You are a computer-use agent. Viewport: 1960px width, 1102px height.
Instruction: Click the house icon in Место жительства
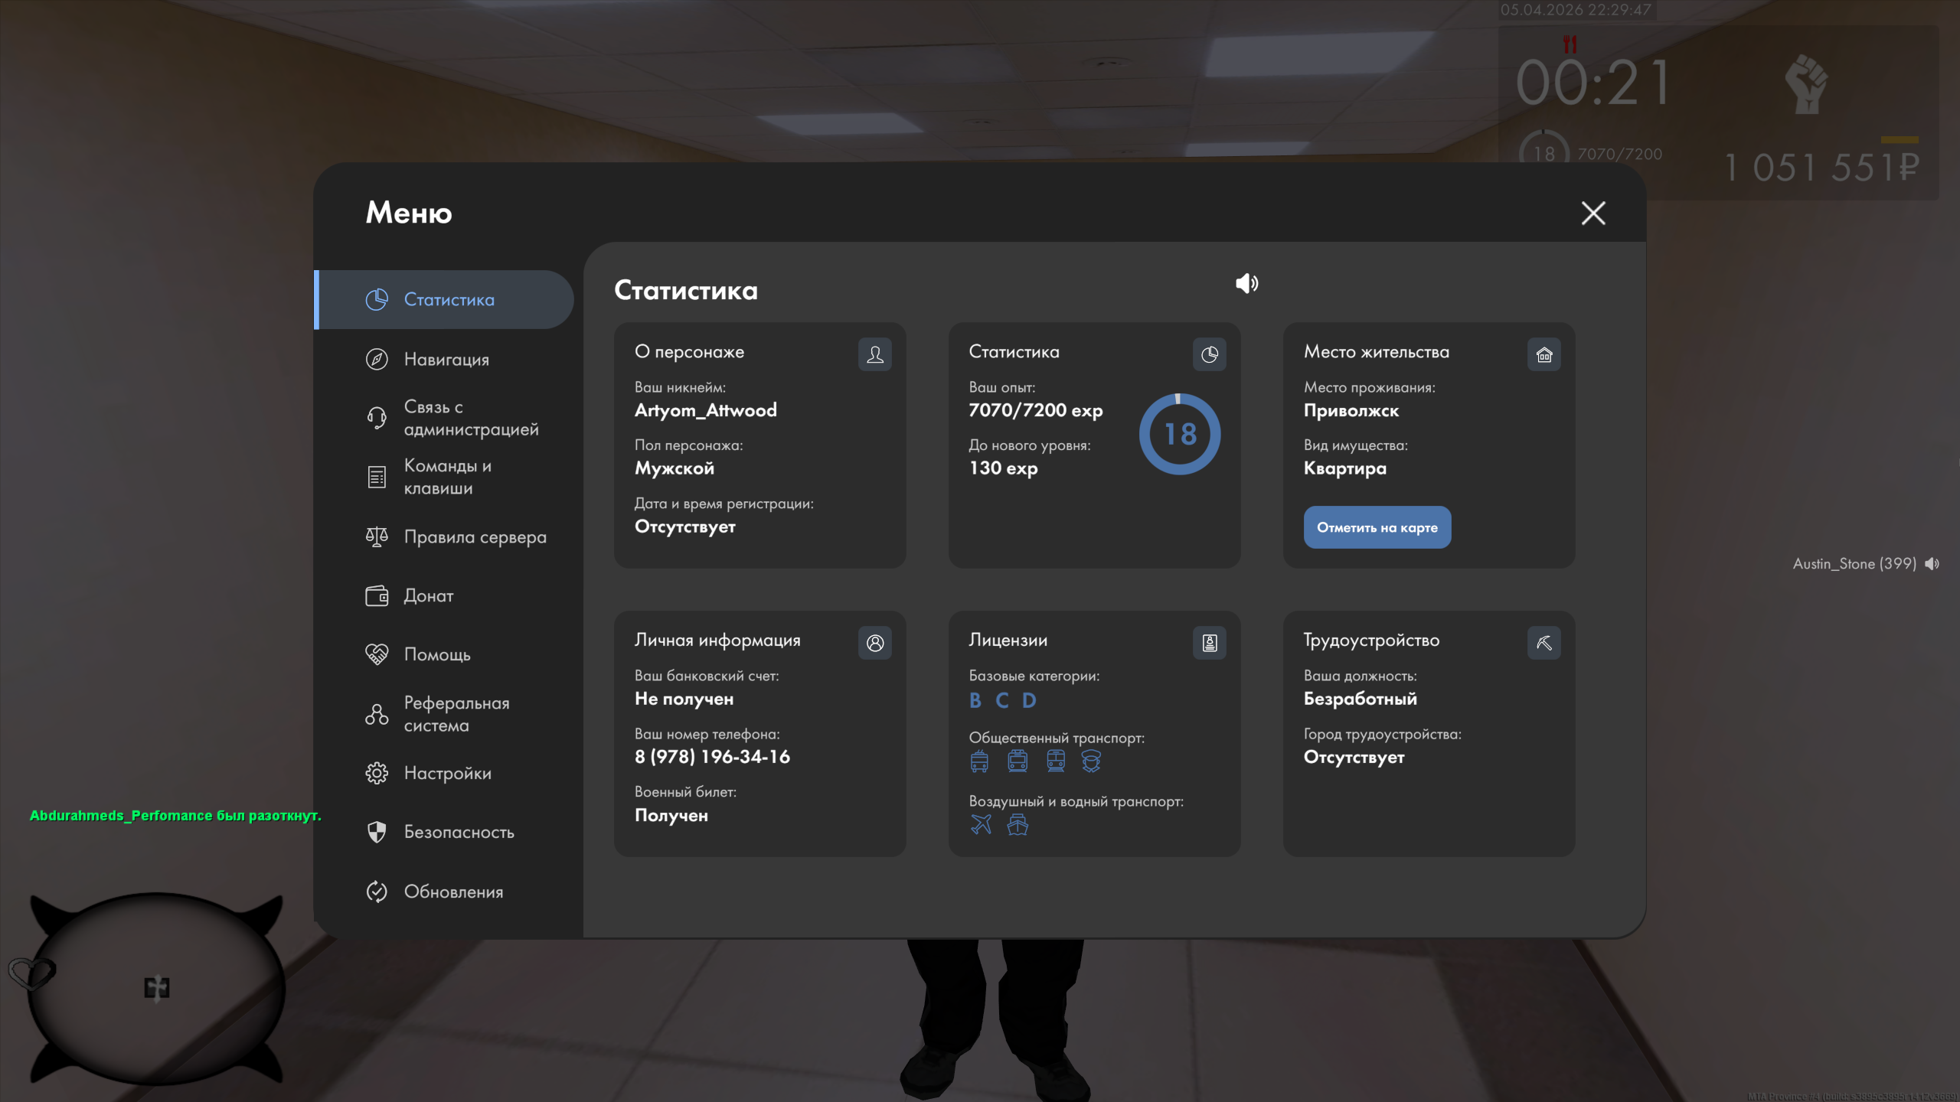[1543, 354]
